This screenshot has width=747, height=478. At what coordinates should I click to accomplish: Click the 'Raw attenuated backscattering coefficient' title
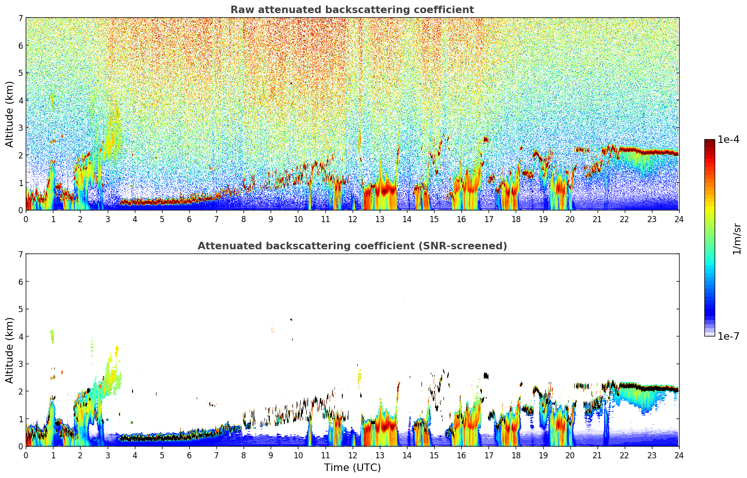click(352, 10)
